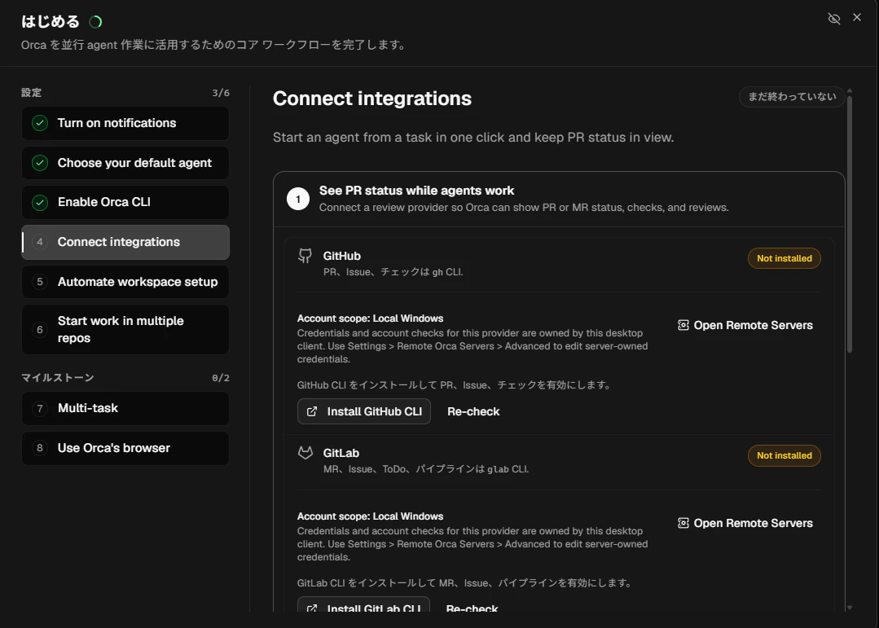Click the green check on Choose your default agent
The width and height of the screenshot is (879, 628).
point(40,163)
